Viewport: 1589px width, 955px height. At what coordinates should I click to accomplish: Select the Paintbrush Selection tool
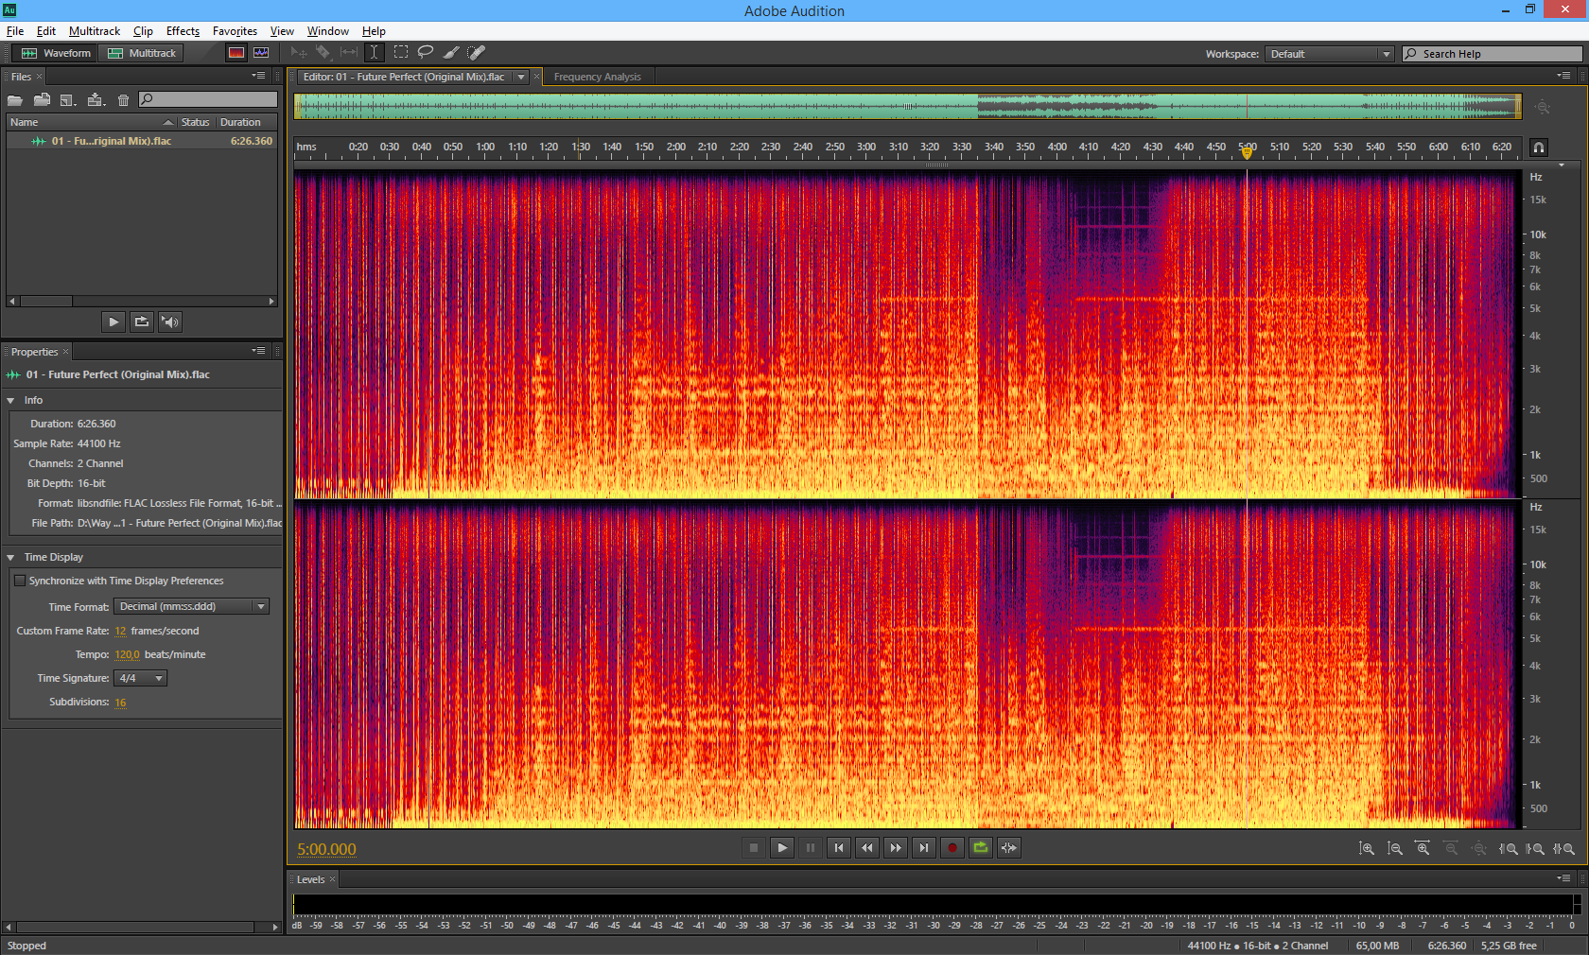[451, 53]
